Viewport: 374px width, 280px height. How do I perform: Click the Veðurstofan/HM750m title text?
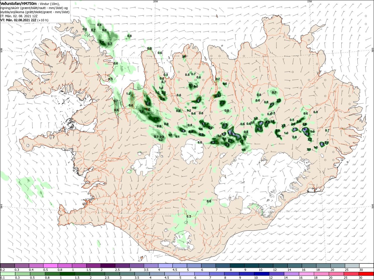(x=18, y=3)
